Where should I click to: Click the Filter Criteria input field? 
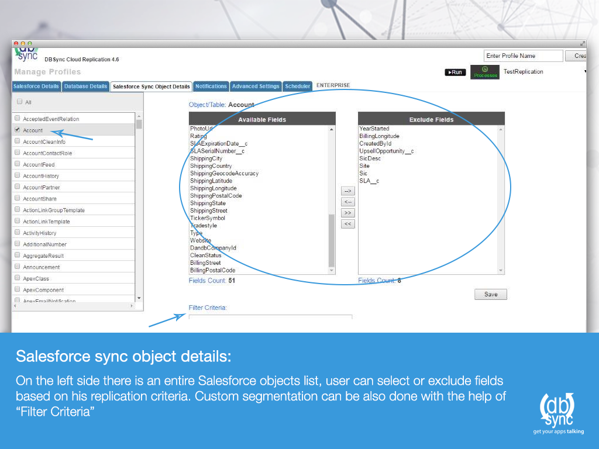tap(270, 318)
